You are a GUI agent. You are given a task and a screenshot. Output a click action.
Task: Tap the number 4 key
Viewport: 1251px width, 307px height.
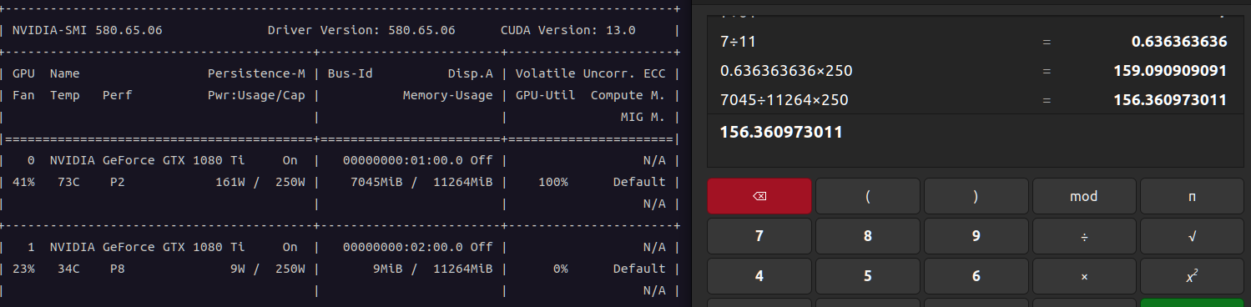pyautogui.click(x=759, y=276)
